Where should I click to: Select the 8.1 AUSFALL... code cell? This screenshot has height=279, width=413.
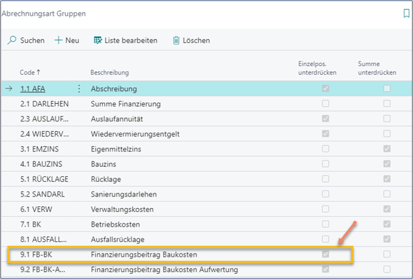pos(43,240)
